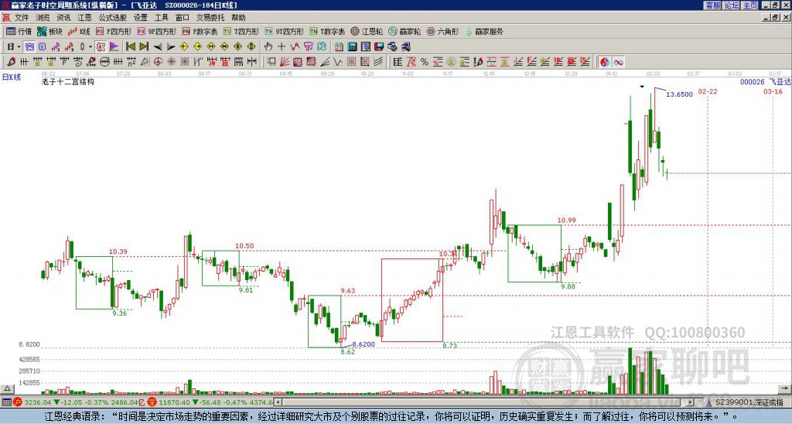Click the 3236.04 index value in status bar
The height and width of the screenshot is (424, 792).
click(x=37, y=402)
